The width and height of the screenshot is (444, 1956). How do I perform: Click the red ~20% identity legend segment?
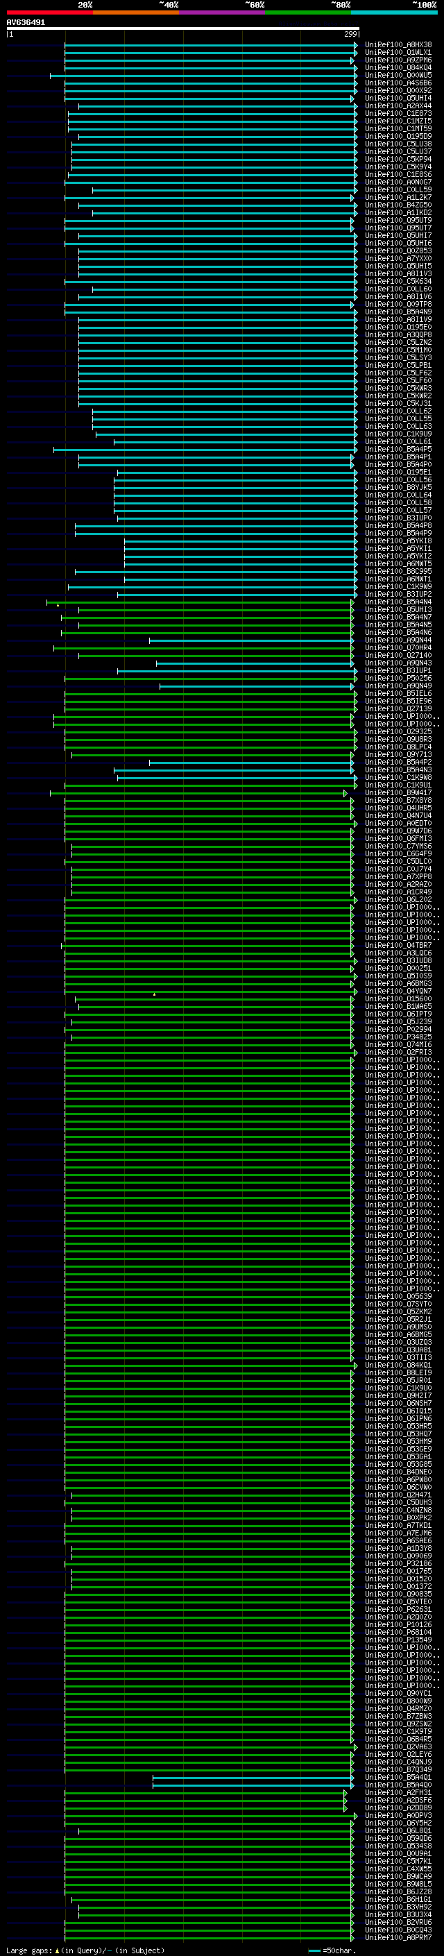[x=49, y=12]
